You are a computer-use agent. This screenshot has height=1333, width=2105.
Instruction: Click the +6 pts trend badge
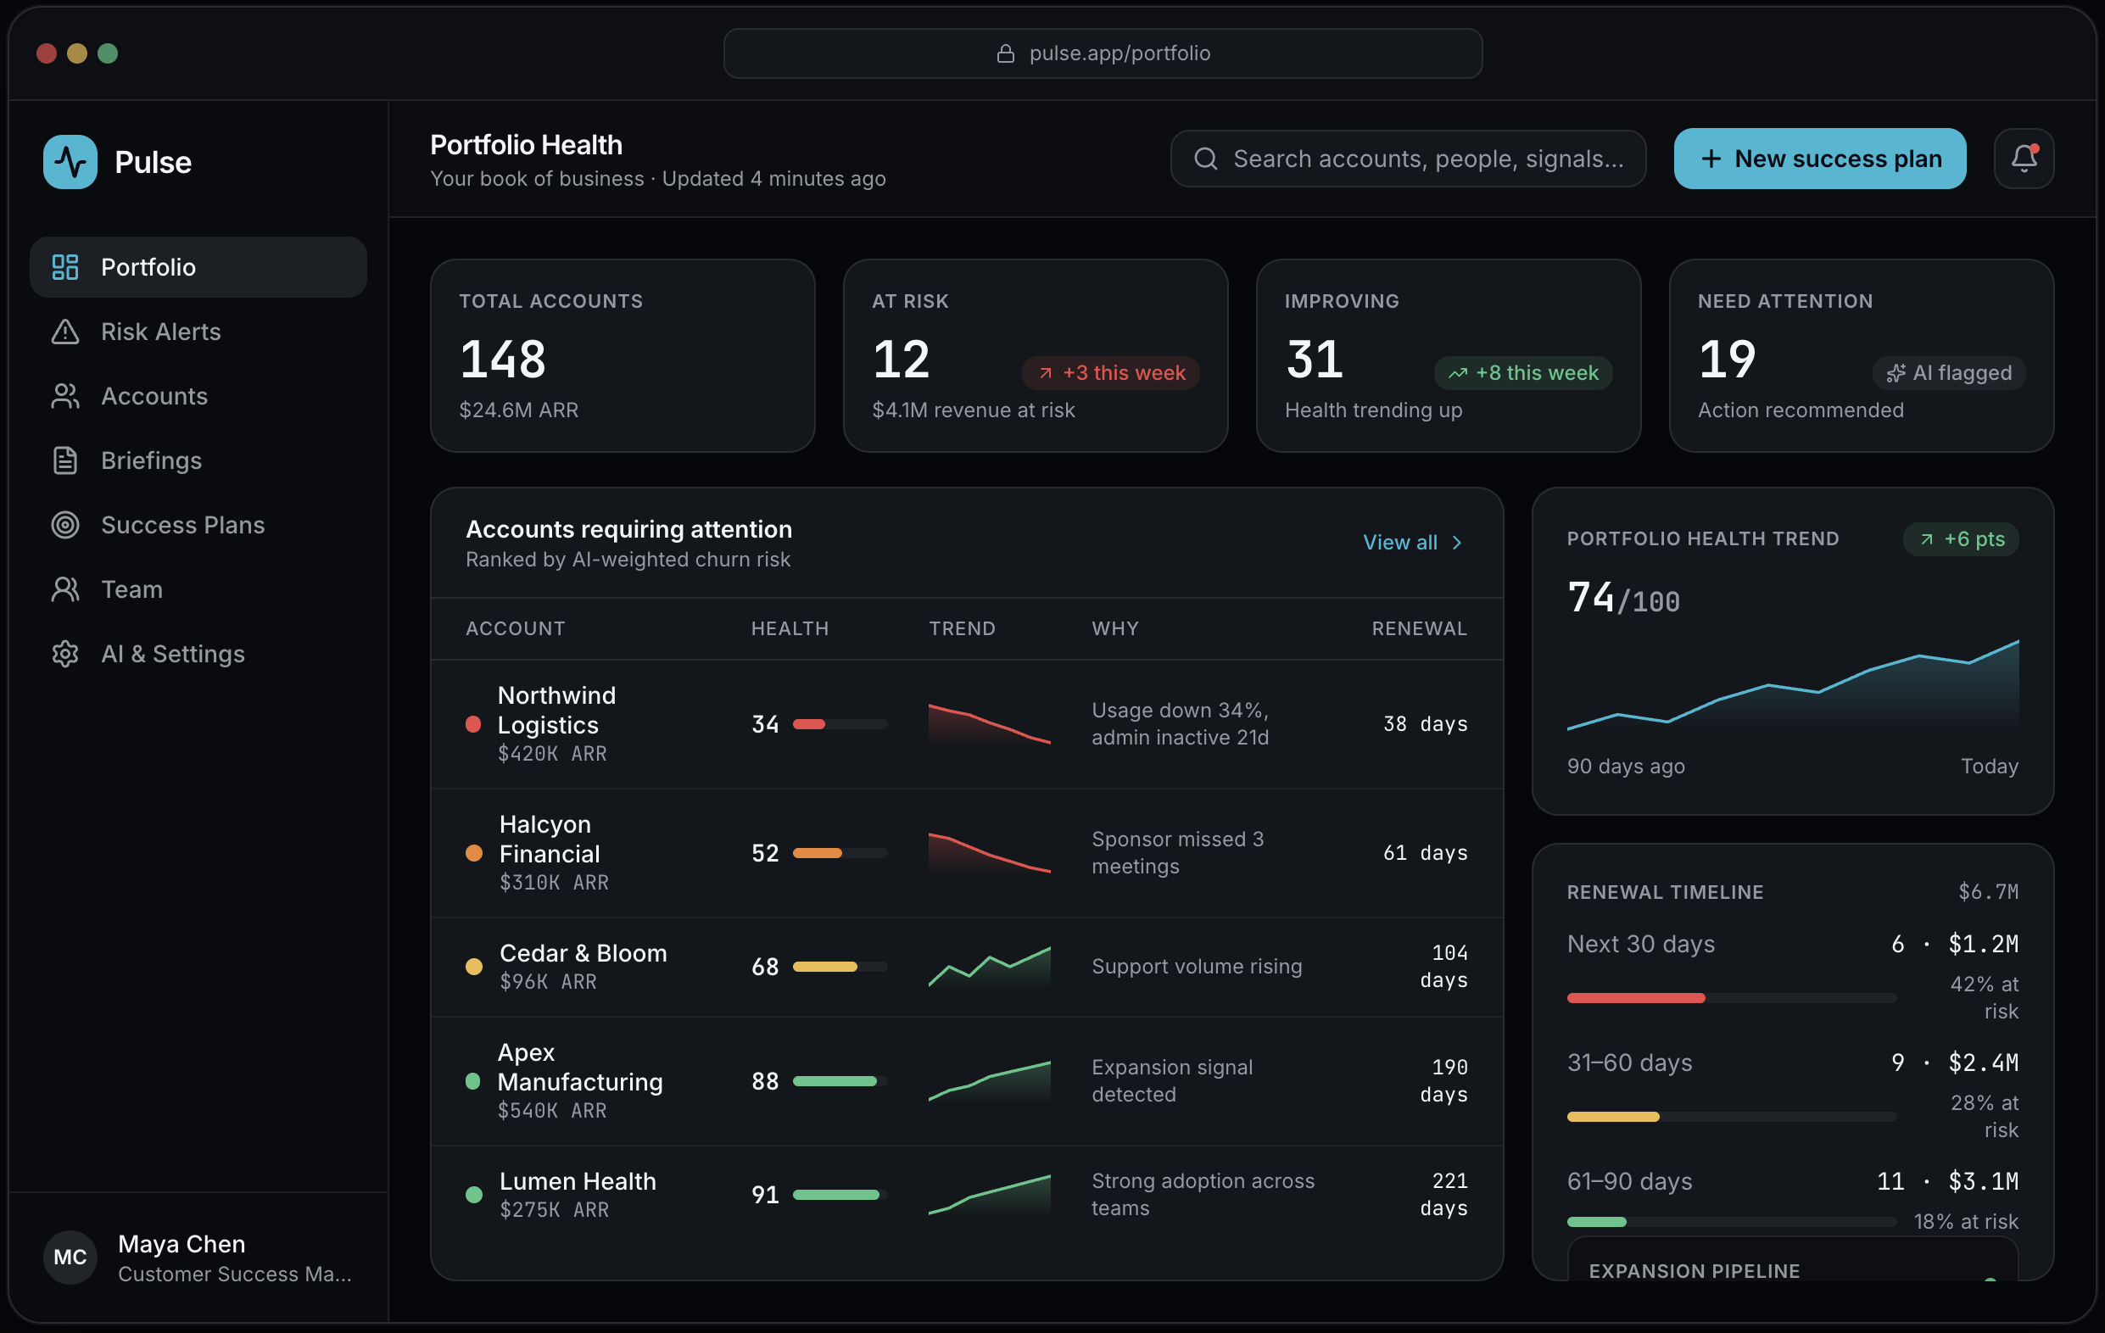[x=1961, y=538]
